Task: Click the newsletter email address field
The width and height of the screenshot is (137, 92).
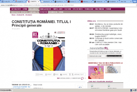Action: 97,56
